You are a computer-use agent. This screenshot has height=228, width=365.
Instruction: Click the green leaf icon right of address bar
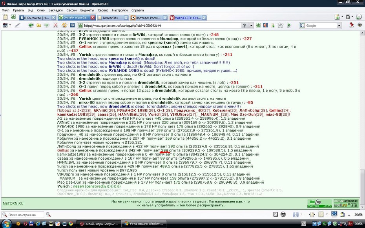(x=258, y=25)
